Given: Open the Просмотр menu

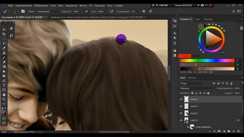Looking at the screenshot, I should pos(100,6).
